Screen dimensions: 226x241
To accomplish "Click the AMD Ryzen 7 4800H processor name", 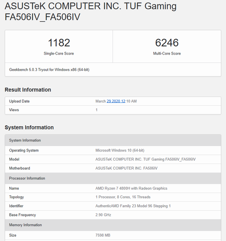I will pos(131,188).
